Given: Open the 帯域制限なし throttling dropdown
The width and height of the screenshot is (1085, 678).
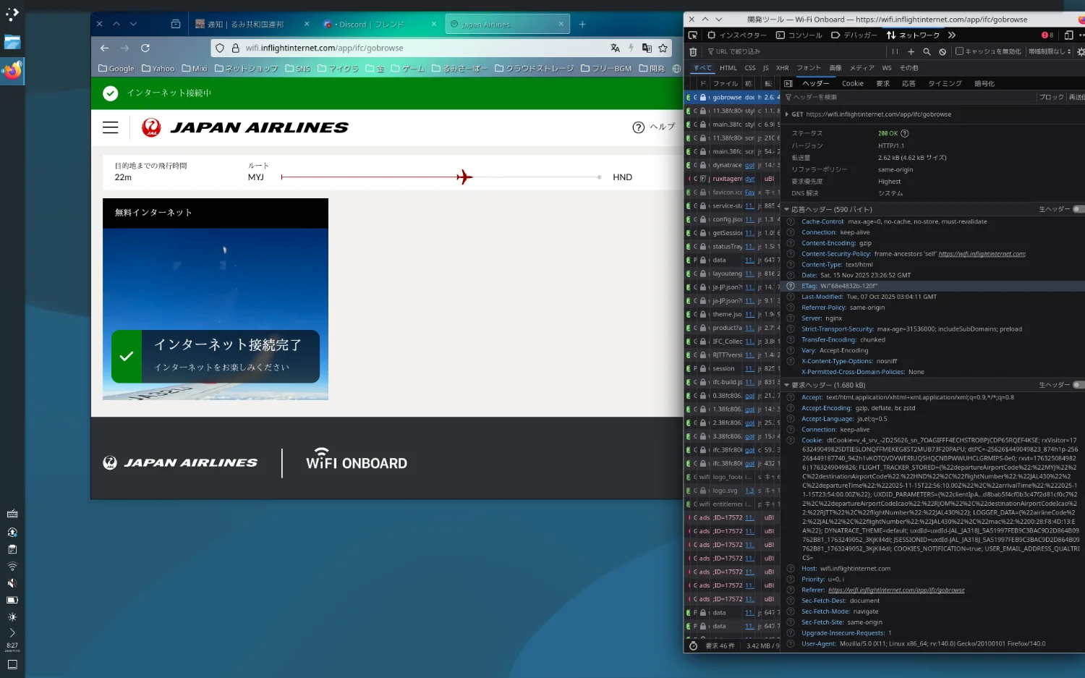Looking at the screenshot, I should (1050, 52).
